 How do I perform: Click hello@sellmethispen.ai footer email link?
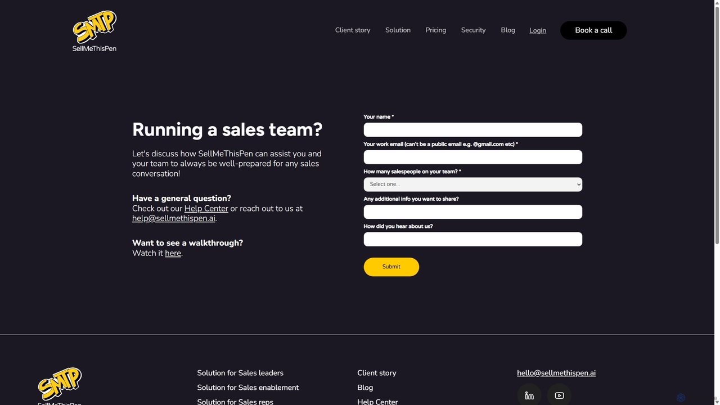[556, 373]
